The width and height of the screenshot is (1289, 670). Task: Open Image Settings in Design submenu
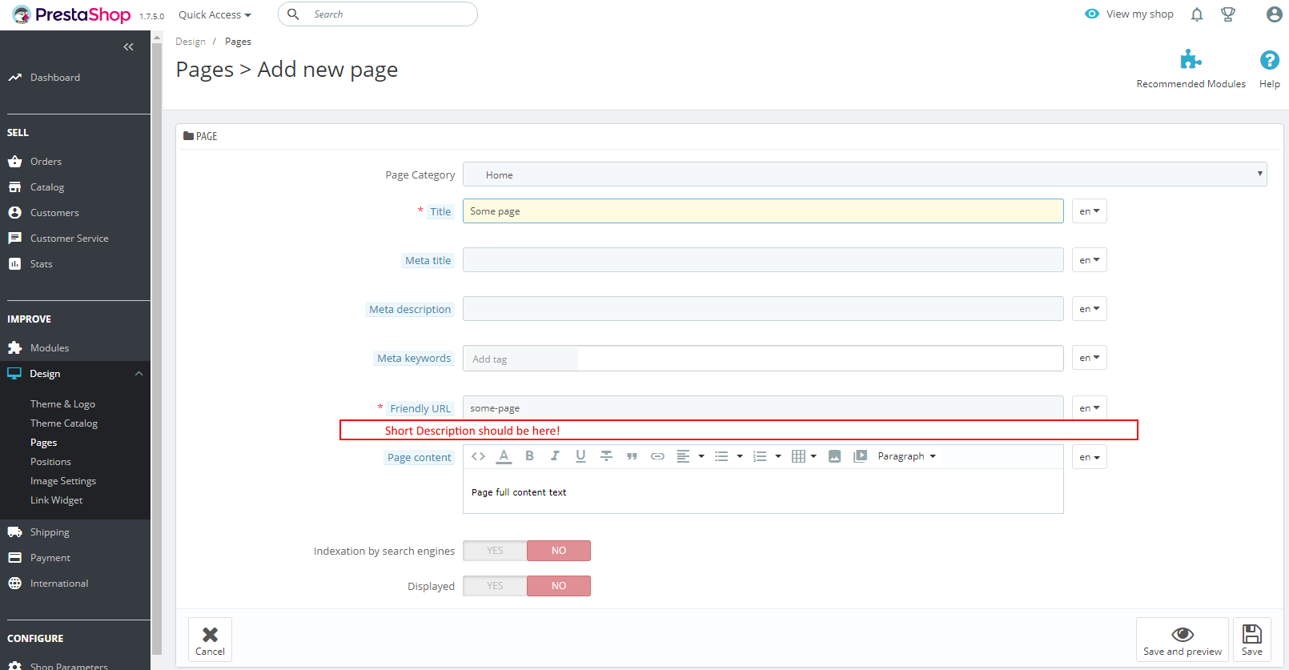(x=63, y=481)
